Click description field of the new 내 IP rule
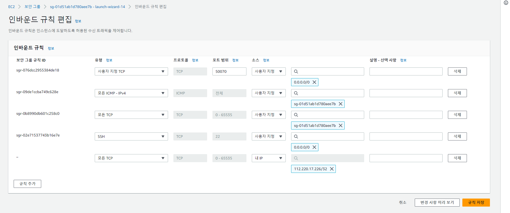The height and width of the screenshot is (213, 510). click(406, 158)
